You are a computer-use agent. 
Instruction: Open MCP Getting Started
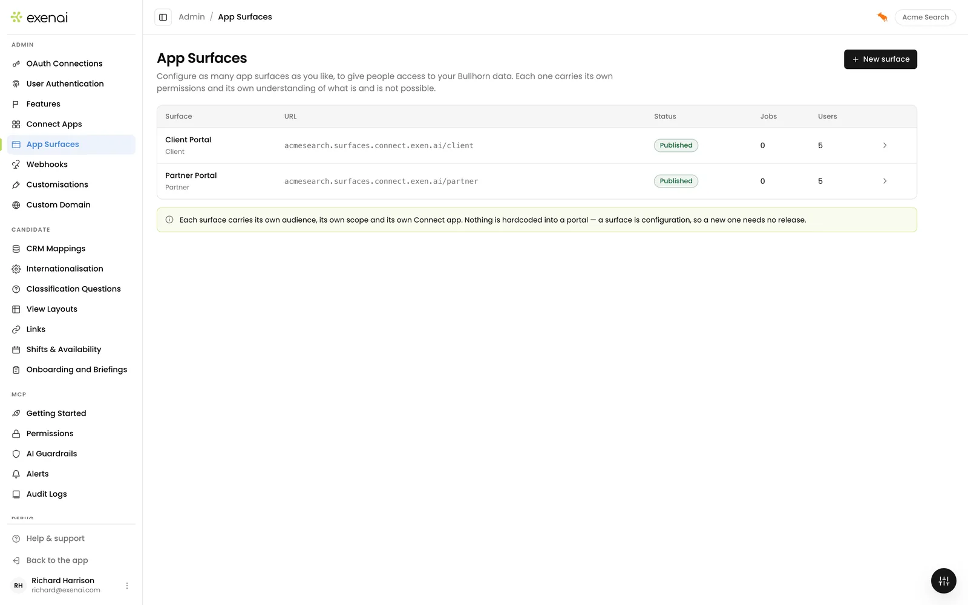[71, 413]
